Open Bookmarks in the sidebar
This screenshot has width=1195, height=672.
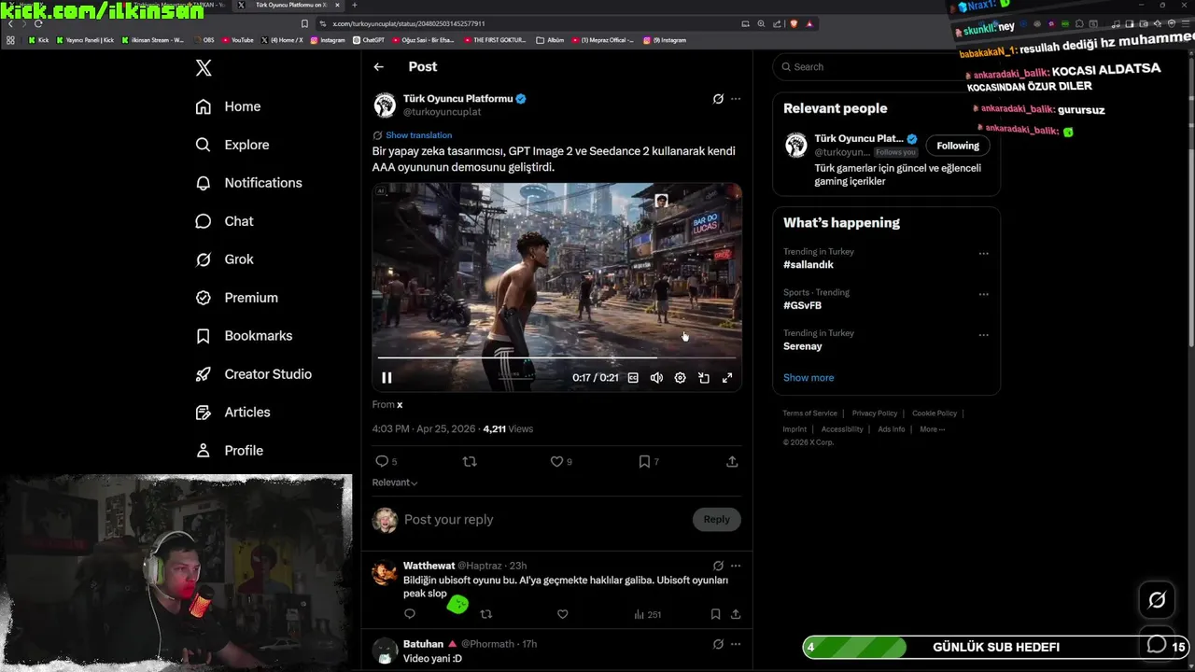tap(244, 336)
